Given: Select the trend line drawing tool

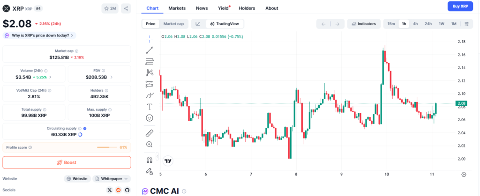Looking at the screenshot, I should pos(150,50).
